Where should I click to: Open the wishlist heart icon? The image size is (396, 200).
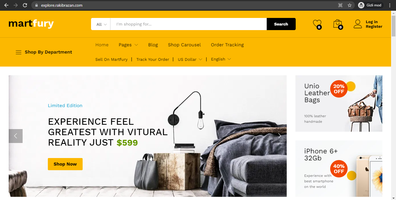click(317, 24)
